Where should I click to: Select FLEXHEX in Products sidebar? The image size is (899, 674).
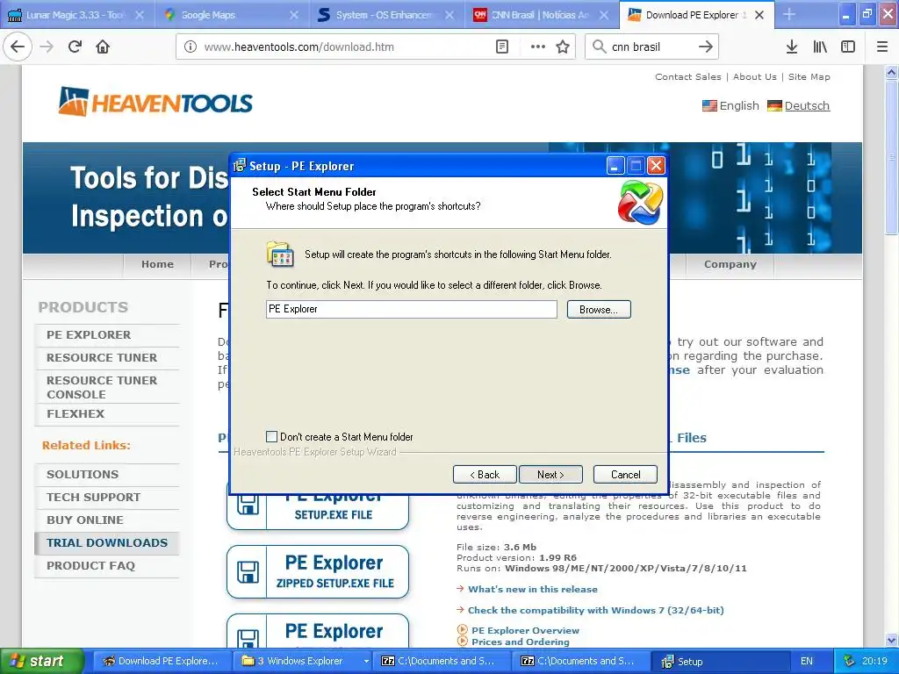click(76, 414)
